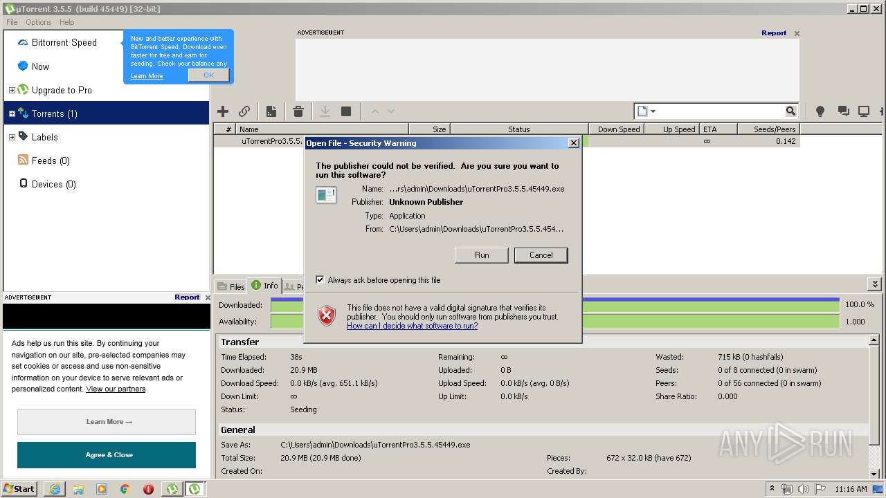
Task: Close the Open File Security Warning dialog
Action: [x=573, y=143]
